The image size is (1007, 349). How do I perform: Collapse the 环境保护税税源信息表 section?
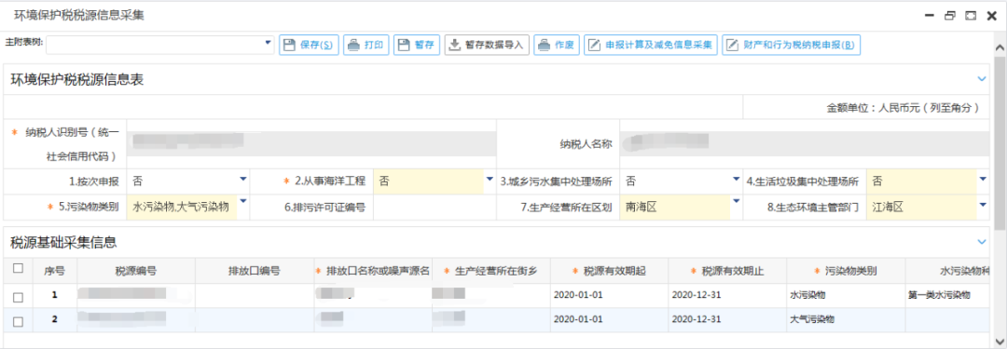[x=981, y=79]
